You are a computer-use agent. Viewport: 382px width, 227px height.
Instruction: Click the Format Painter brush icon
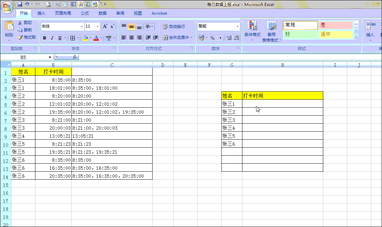(x=20, y=37)
